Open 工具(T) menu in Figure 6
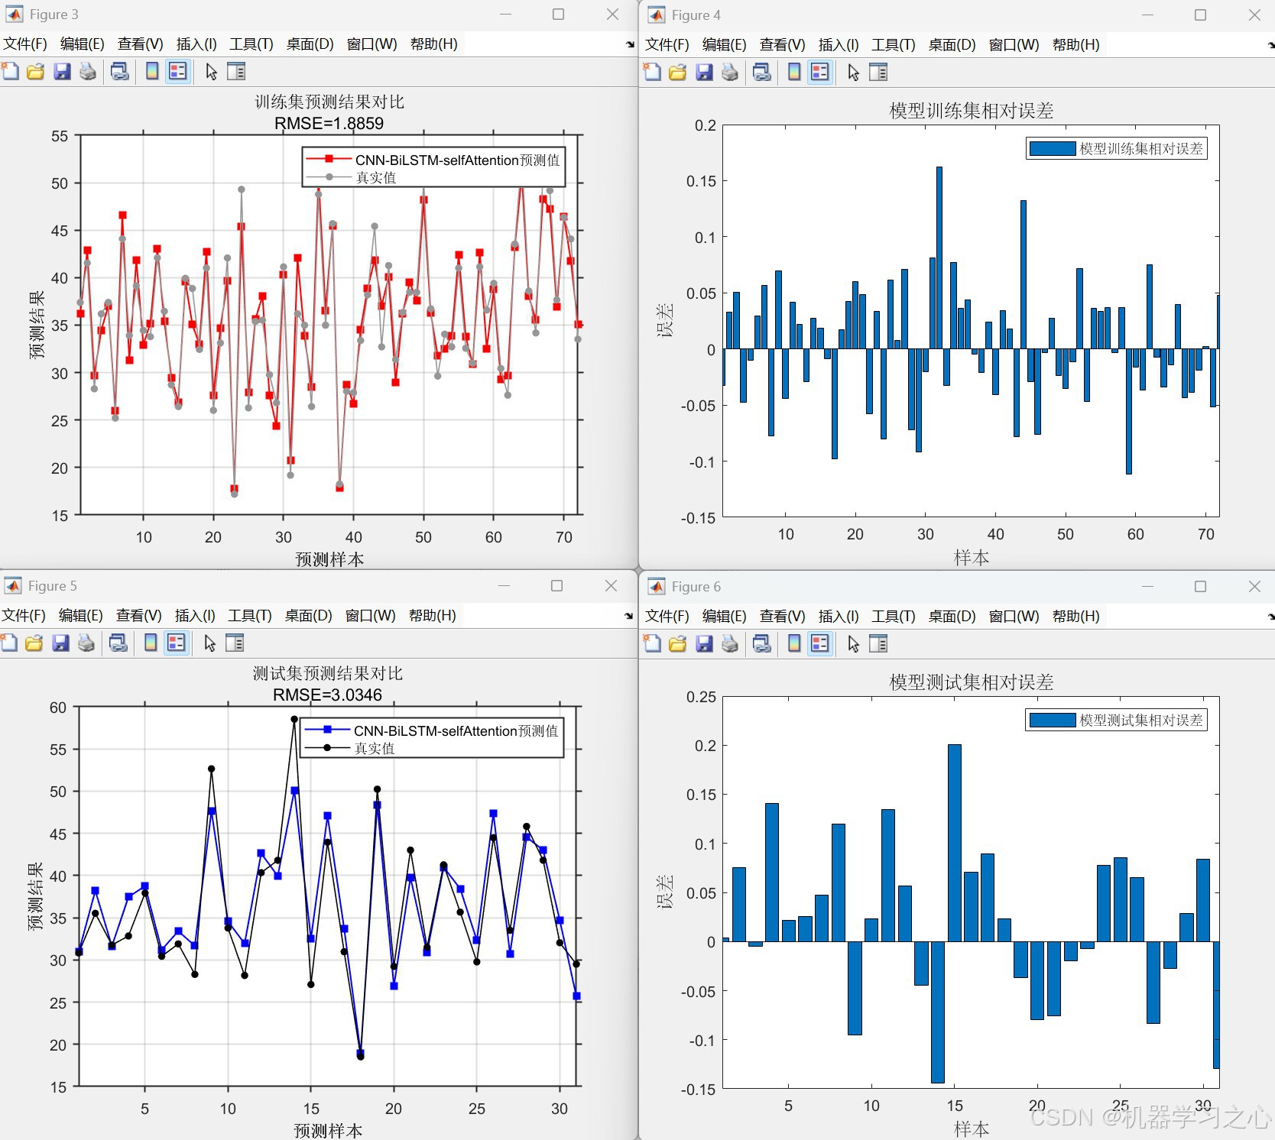 pyautogui.click(x=894, y=616)
